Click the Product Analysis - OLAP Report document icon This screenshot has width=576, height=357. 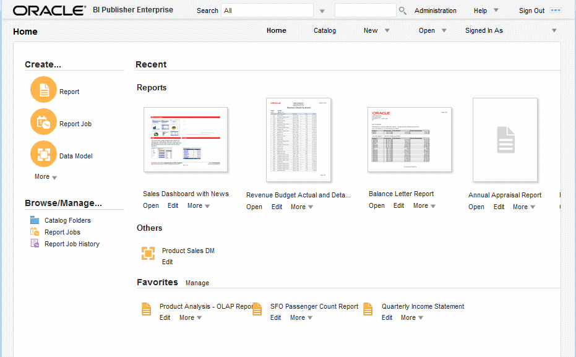[x=146, y=309]
